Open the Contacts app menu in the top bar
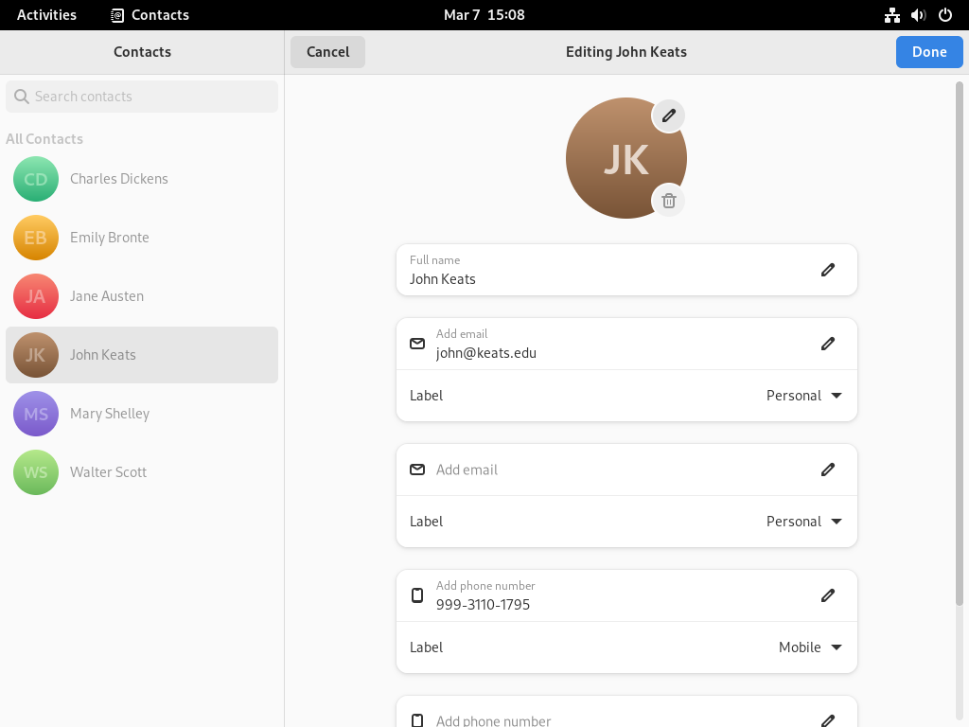Viewport: 969px width, 727px height. click(x=150, y=15)
